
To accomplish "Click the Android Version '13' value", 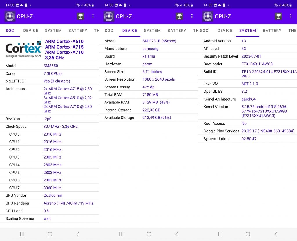I will [244, 41].
